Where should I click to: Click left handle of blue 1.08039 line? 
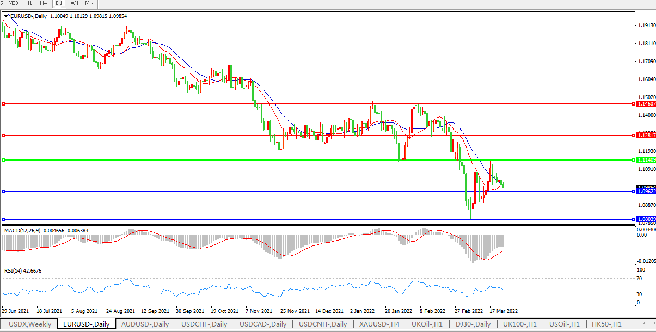tap(3, 219)
